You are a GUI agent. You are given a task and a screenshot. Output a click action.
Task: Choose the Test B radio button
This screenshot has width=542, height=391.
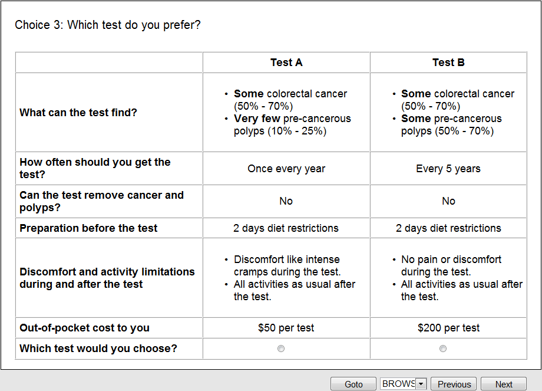pos(443,349)
